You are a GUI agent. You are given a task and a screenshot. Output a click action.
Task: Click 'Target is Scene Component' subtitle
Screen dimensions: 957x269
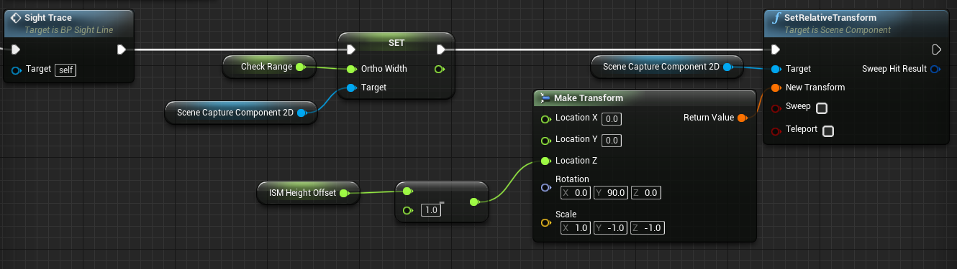point(838,30)
